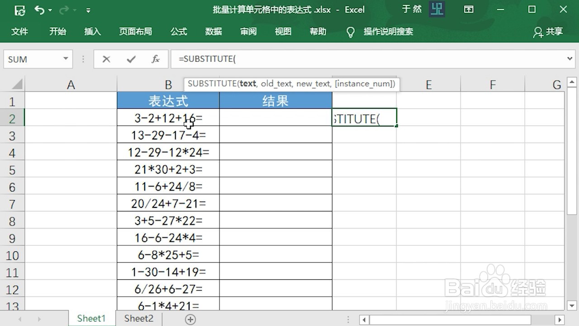The width and height of the screenshot is (579, 326).
Task: Open the Customize Quick Access Toolbar dropdown
Action: (x=89, y=10)
